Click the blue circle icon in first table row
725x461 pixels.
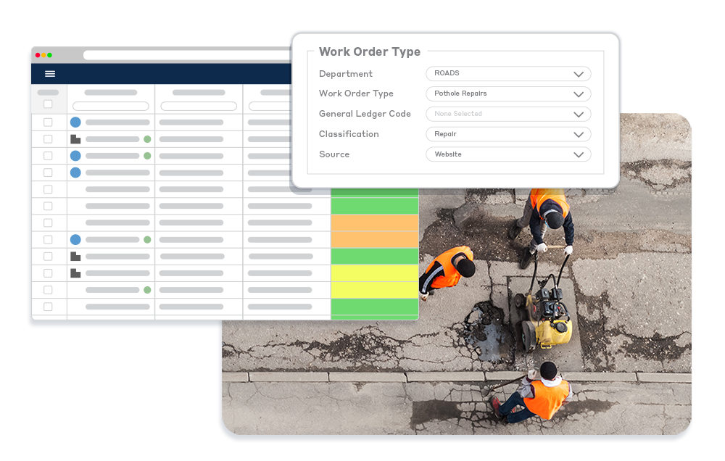tap(75, 122)
